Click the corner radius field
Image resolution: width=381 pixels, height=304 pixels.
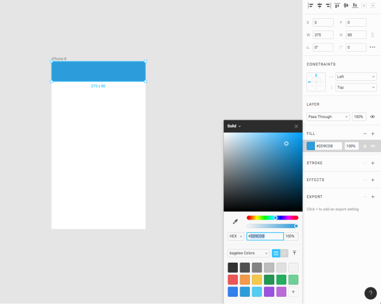(x=356, y=47)
